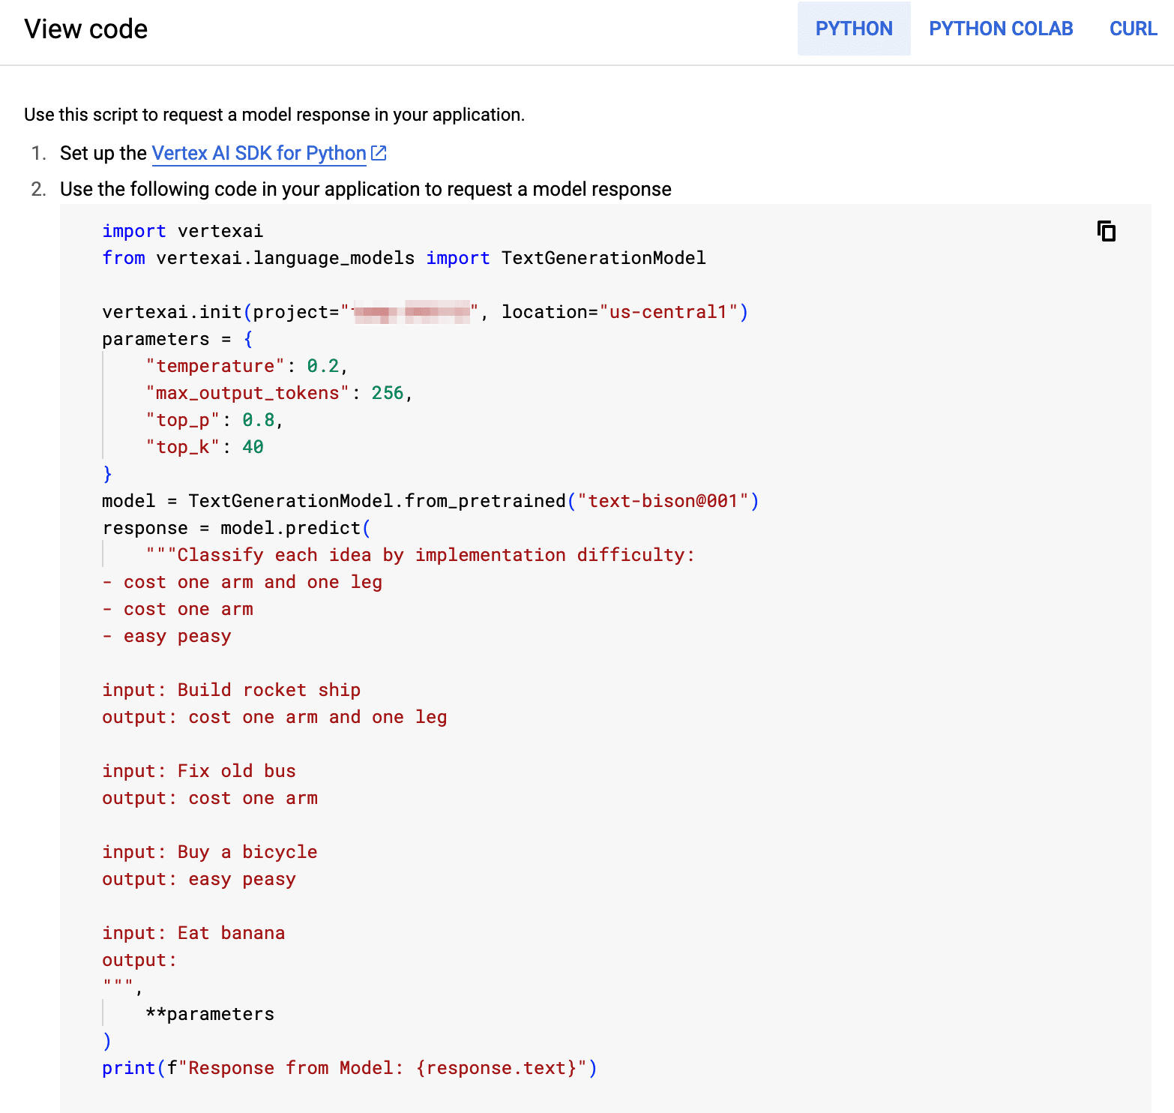Click the "input: Build rocket ship" line
The width and height of the screenshot is (1174, 1113).
[x=231, y=690]
